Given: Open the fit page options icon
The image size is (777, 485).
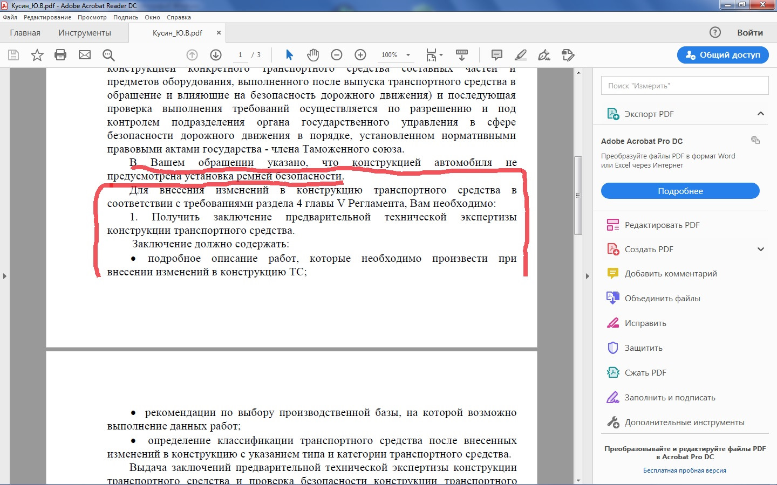Looking at the screenshot, I should [434, 55].
